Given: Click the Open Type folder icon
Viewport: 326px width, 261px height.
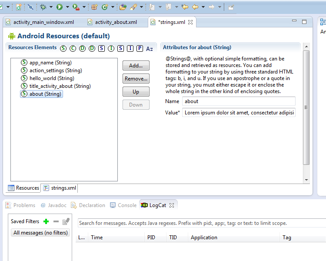Looking at the screenshot, I should 123,7.
